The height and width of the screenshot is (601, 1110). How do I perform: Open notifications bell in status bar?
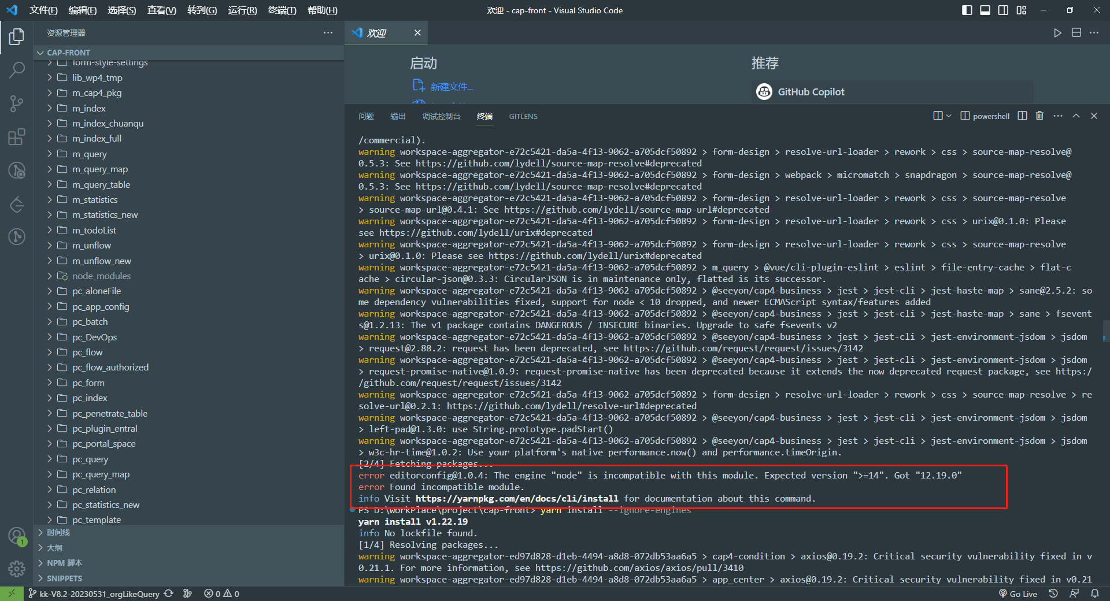click(x=1094, y=593)
